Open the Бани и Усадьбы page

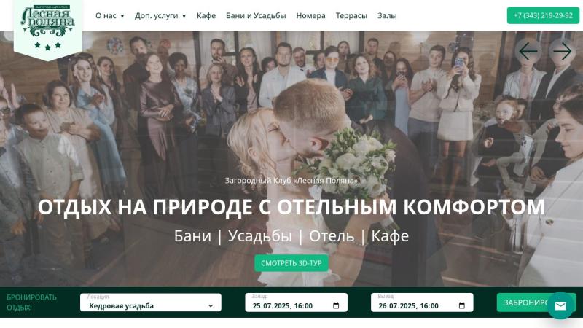256,15
